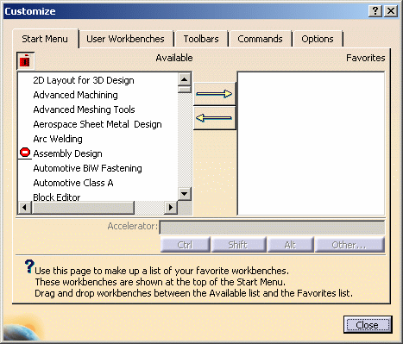403x344 pixels.
Task: Switch to the Commands tab
Action: coord(260,39)
